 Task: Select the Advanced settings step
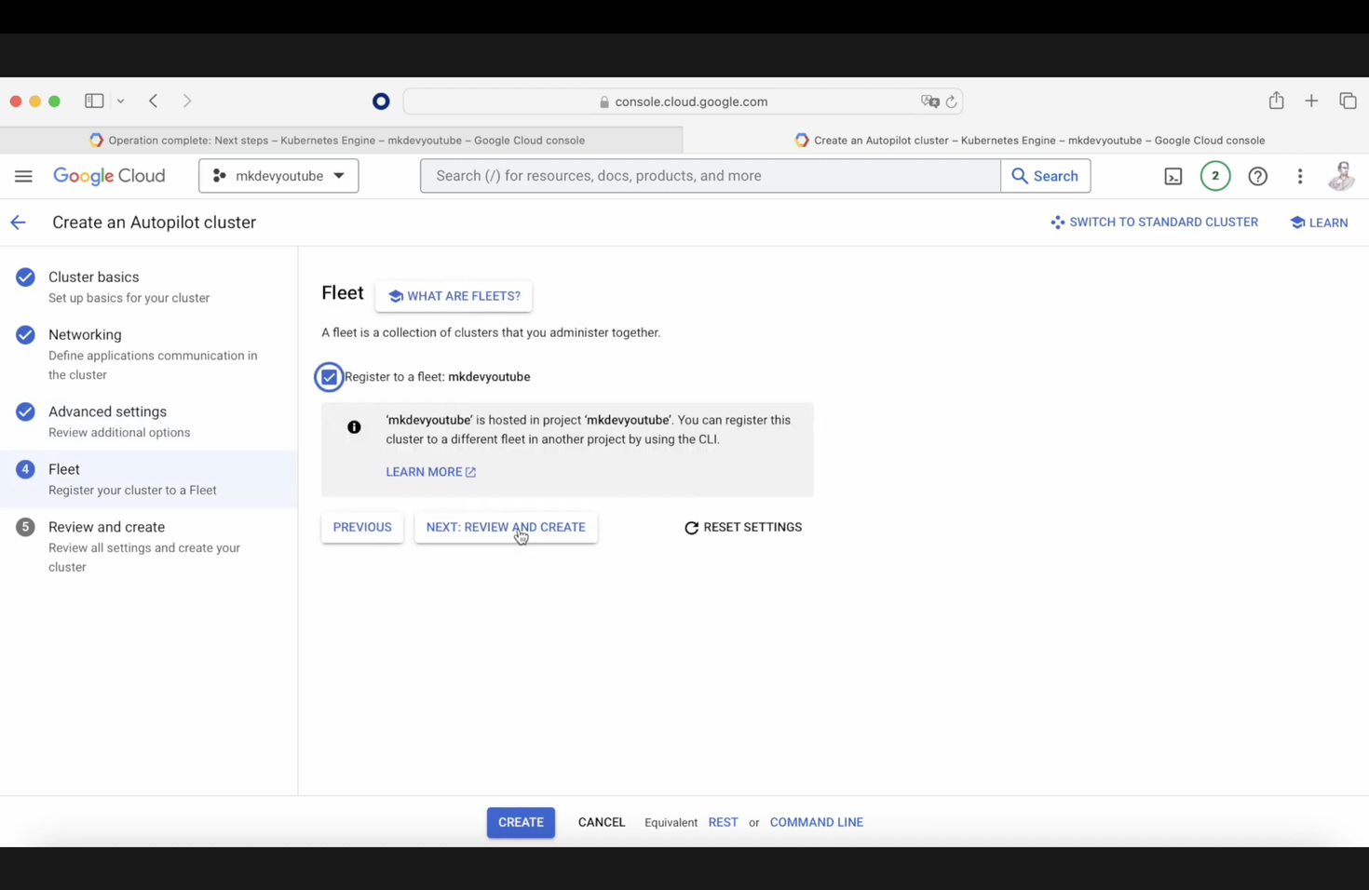[149, 421]
